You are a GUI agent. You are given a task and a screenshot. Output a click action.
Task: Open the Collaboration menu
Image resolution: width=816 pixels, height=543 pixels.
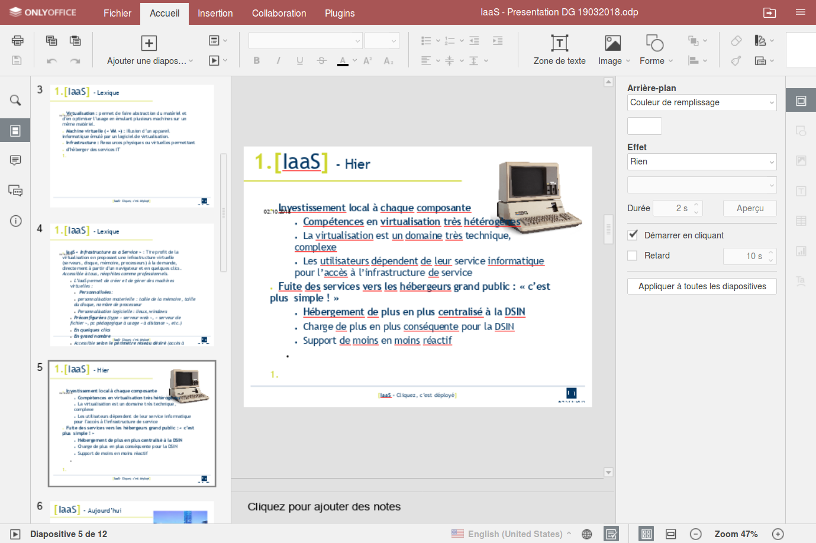click(279, 12)
